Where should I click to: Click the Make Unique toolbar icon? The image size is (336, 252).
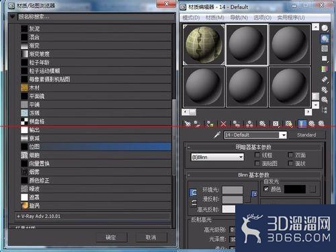coord(249,124)
